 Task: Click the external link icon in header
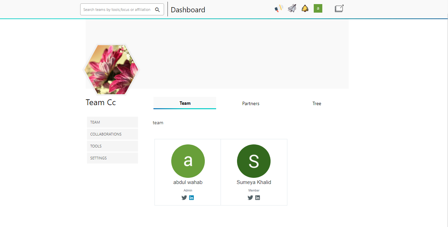click(339, 9)
